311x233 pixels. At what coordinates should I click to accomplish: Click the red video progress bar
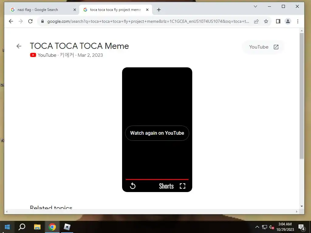coord(157,179)
